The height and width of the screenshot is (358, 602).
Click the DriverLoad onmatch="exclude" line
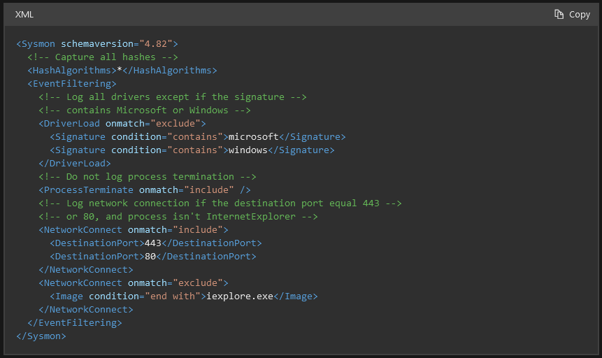(122, 124)
